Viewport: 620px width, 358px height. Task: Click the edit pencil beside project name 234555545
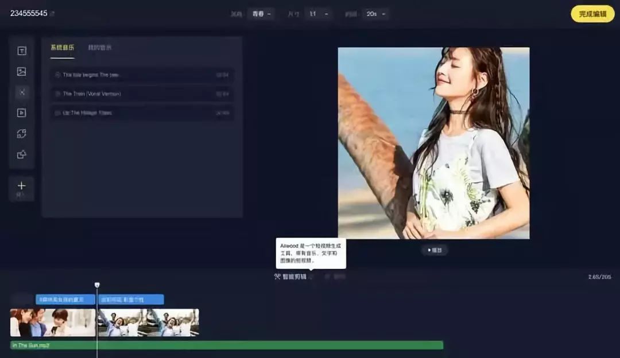click(53, 14)
